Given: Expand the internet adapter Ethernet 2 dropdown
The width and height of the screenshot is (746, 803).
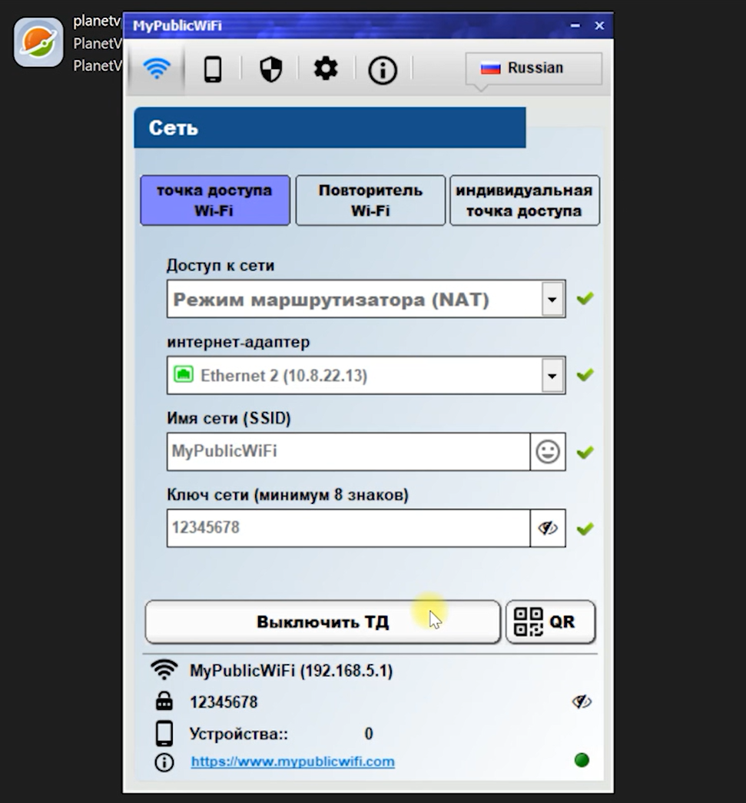Looking at the screenshot, I should (552, 376).
